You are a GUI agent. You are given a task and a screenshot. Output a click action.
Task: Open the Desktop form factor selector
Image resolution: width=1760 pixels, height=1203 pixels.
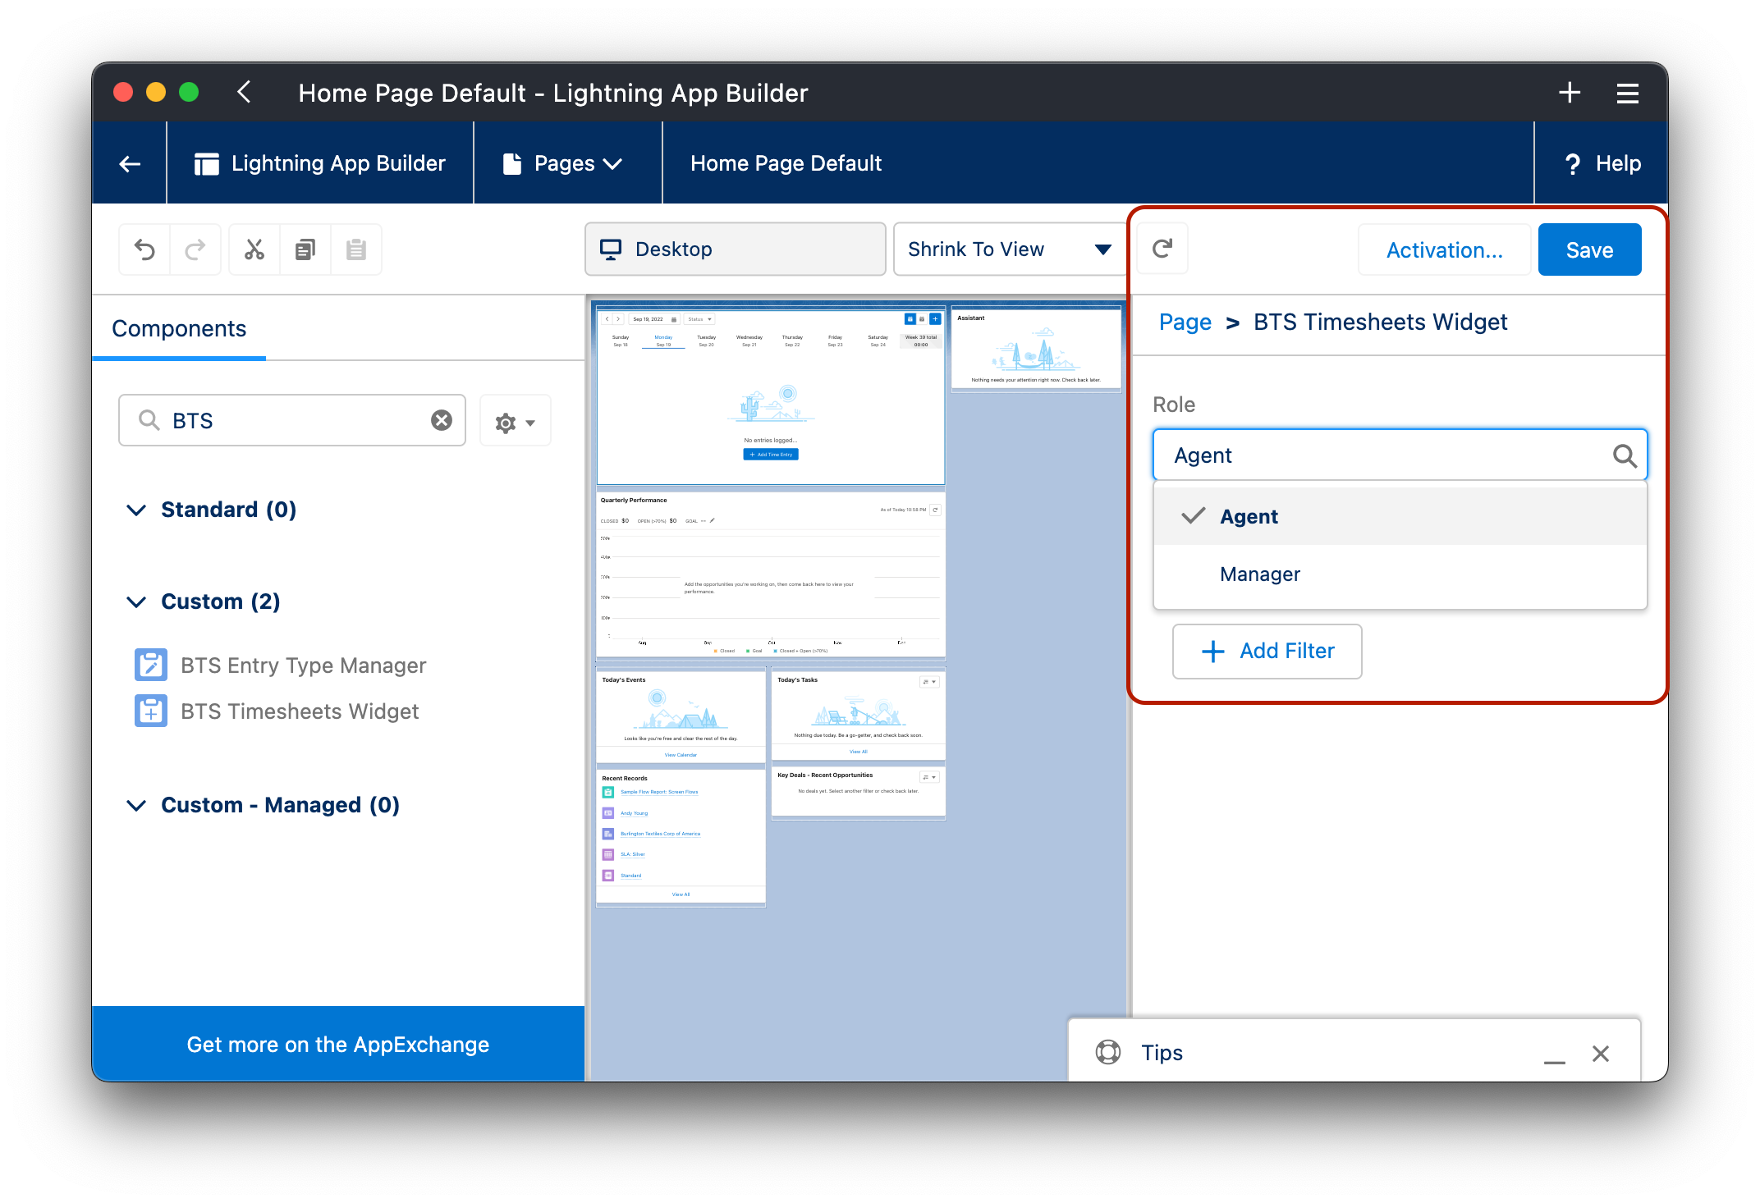coord(735,249)
